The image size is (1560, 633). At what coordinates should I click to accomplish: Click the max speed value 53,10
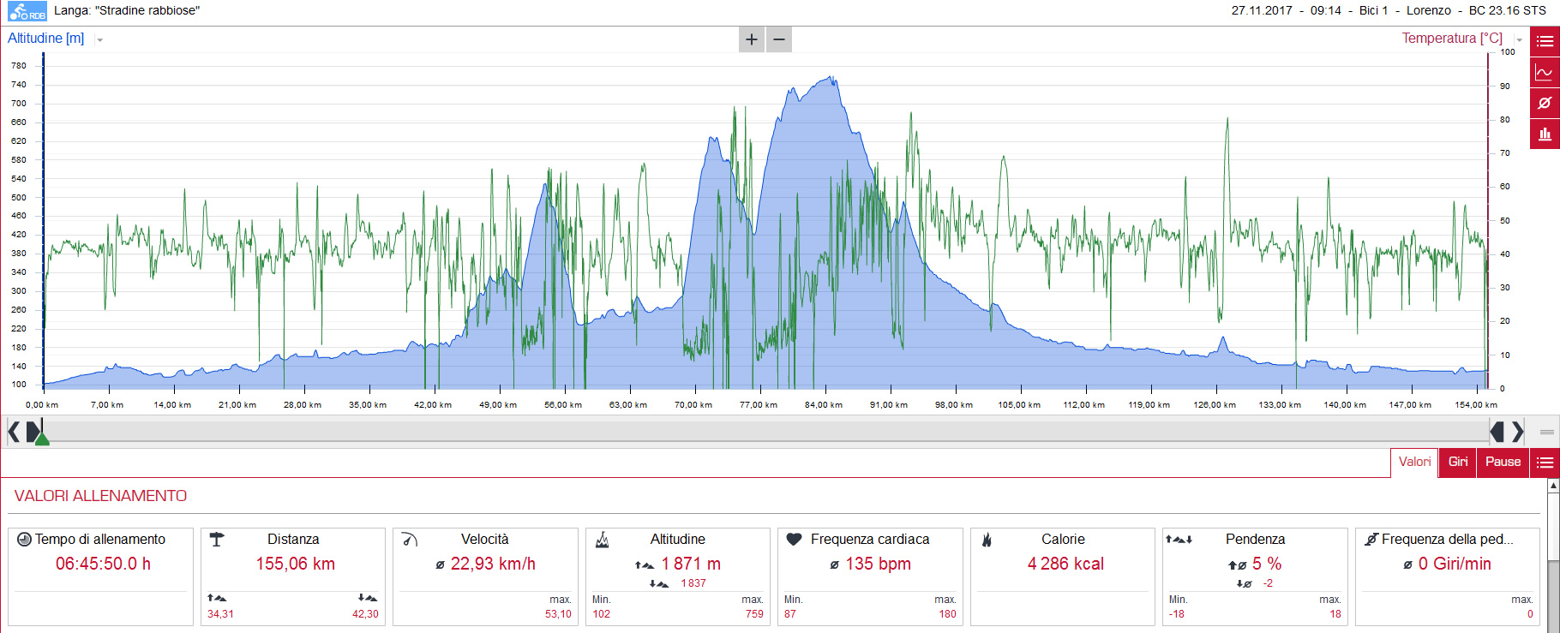[558, 614]
